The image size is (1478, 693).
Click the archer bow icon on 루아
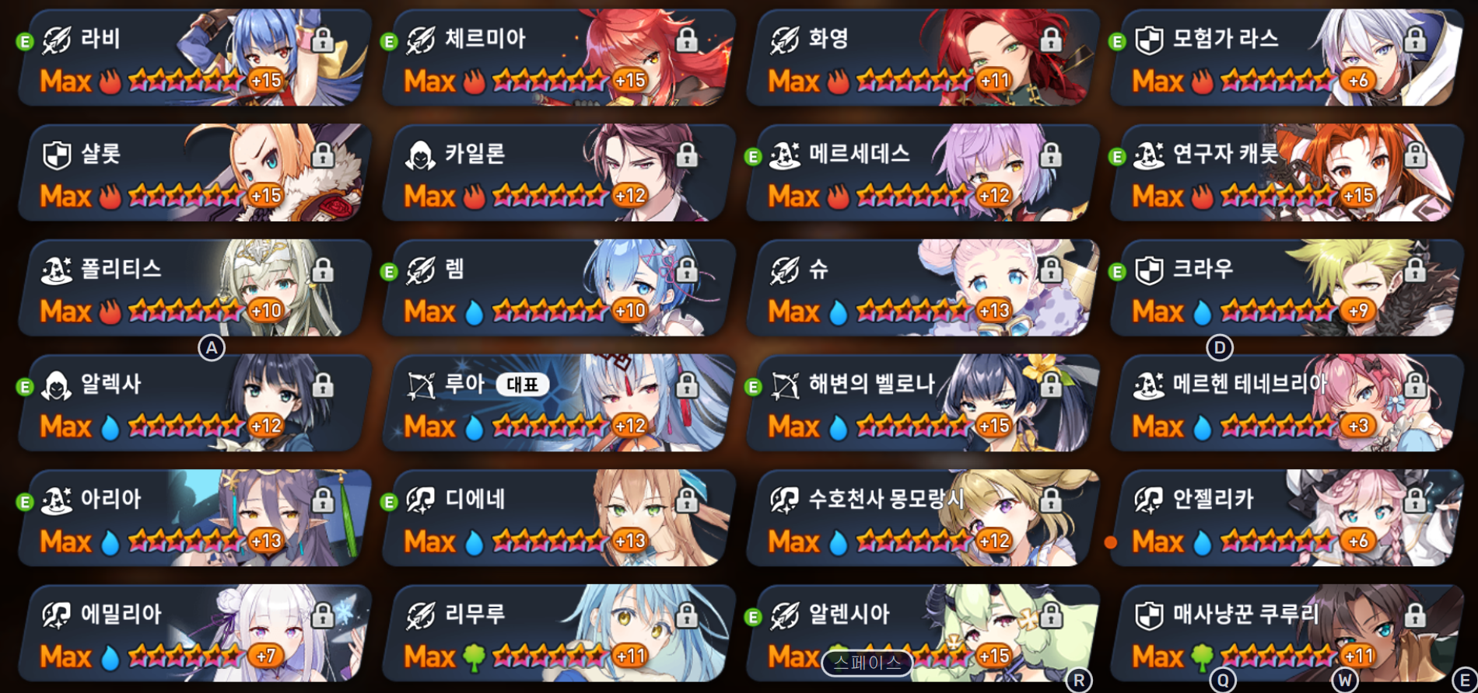421,385
